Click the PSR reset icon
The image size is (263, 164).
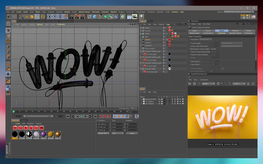point(243,16)
